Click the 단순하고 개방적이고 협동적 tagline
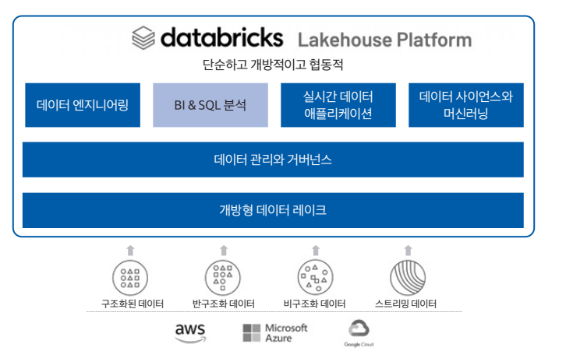566x351 pixels. coord(273,65)
